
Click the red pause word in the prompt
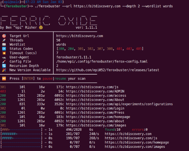tap(48, 79)
